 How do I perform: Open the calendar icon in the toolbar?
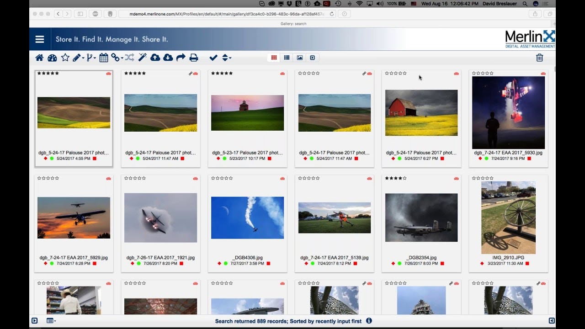pos(103,58)
